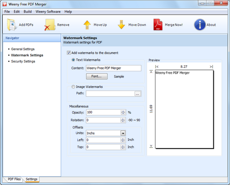Click the Move Down arrow icon
This screenshot has width=230, height=185.
pos(121,24)
